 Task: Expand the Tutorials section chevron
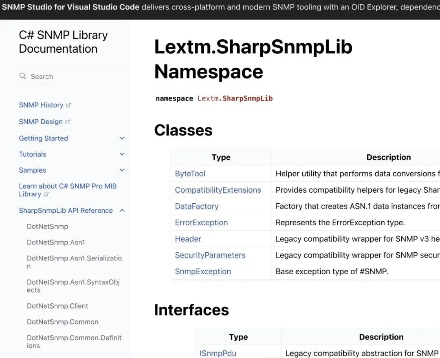[122, 154]
